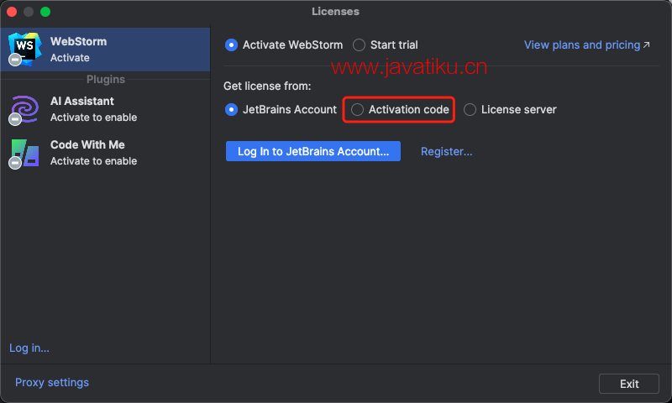
Task: Choose JetBrains Account license source
Action: [232, 110]
